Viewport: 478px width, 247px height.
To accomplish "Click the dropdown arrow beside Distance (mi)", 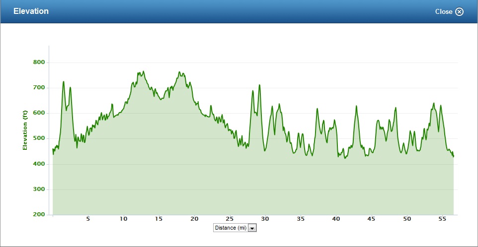I will tap(252, 228).
